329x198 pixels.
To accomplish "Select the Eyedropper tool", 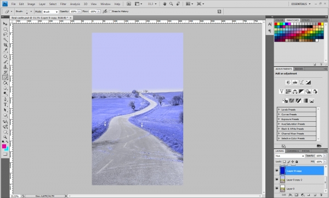I will (x=5, y=50).
